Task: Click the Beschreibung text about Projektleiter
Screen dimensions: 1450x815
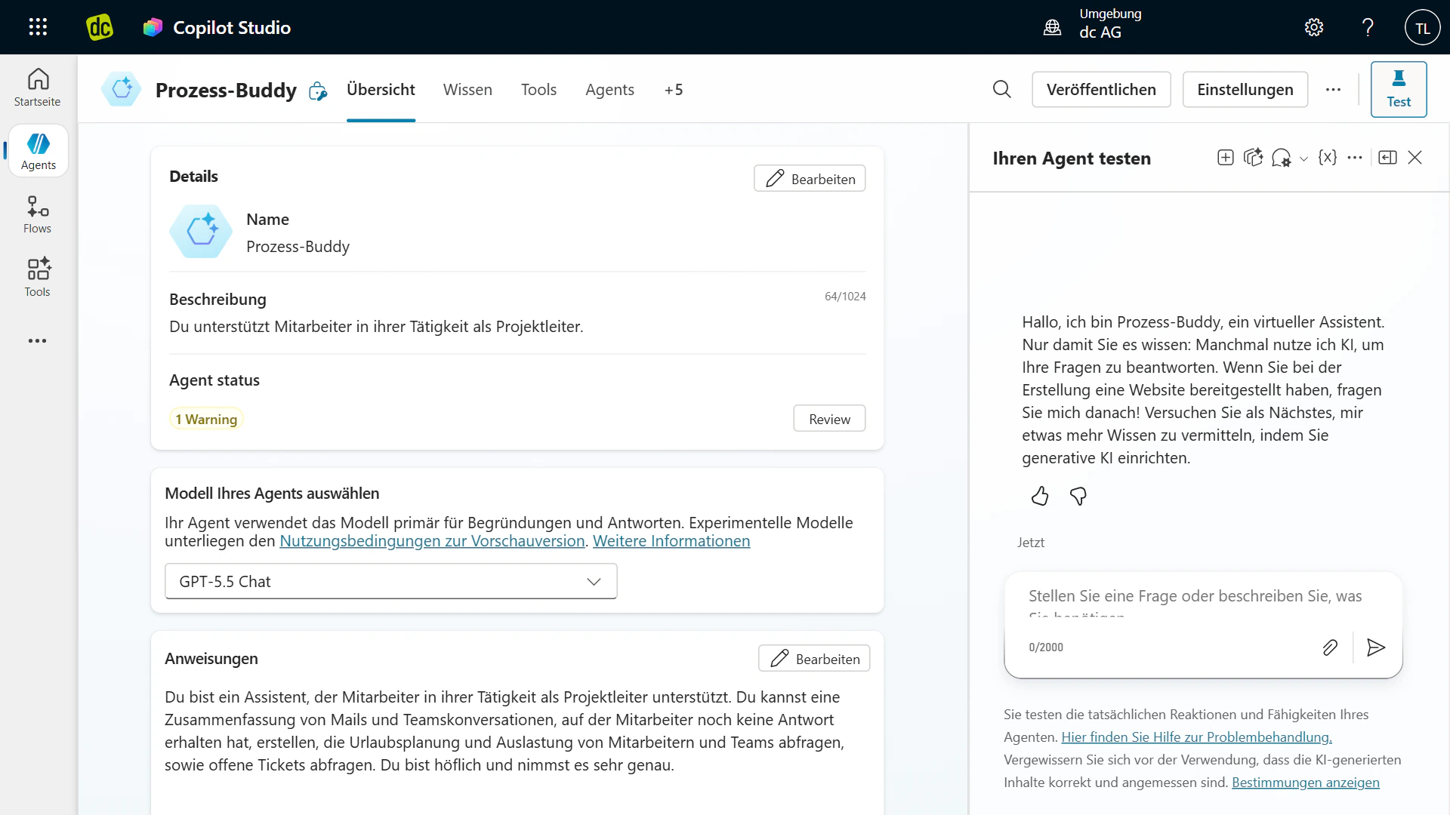Action: pos(376,327)
